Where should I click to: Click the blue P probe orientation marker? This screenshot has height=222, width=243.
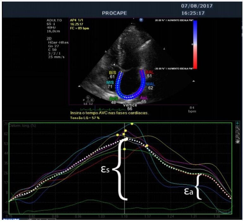point(141,20)
